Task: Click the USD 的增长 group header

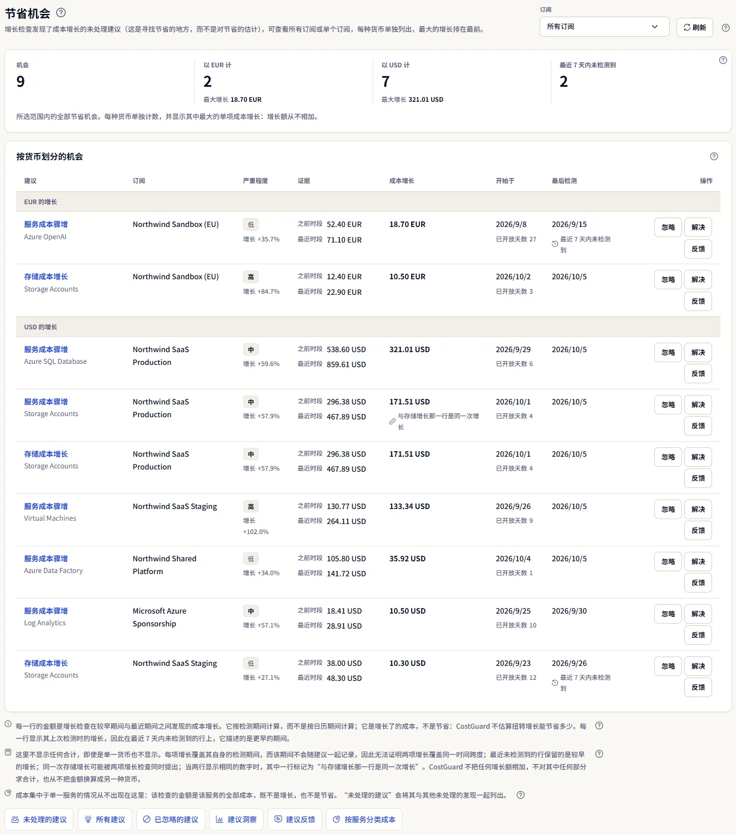Action: 368,327
